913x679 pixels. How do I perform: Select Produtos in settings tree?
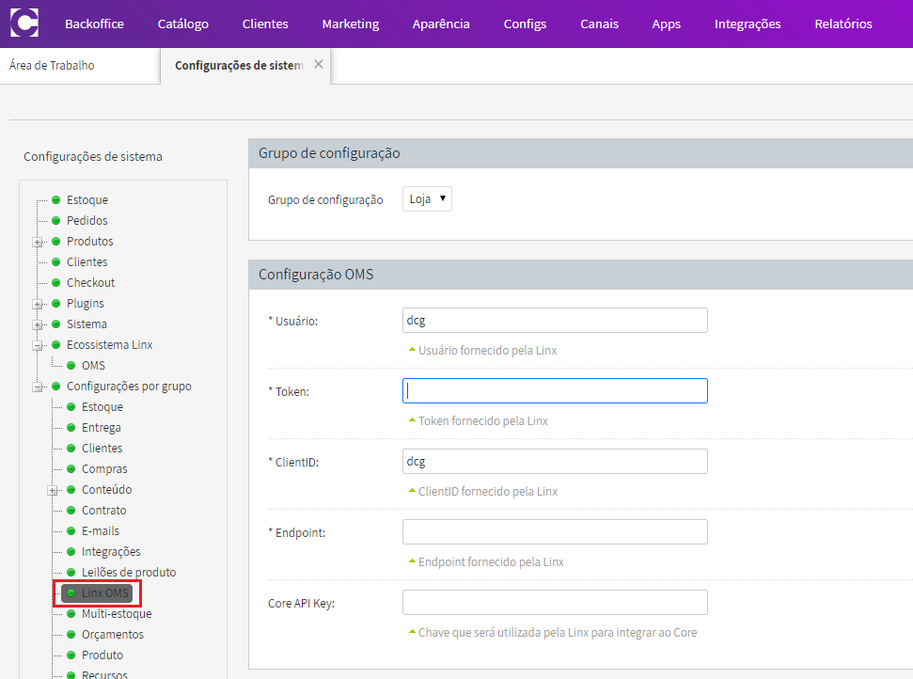[x=89, y=241]
